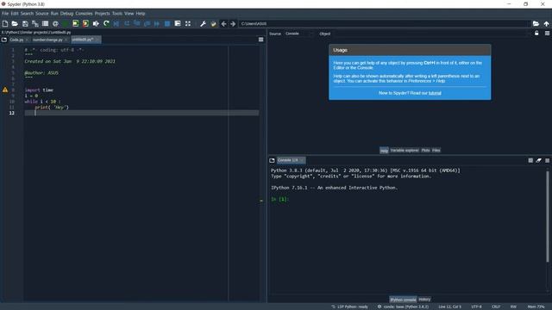The width and height of the screenshot is (552, 310).
Task: Close the numberchange.py tab
Action: (66, 40)
